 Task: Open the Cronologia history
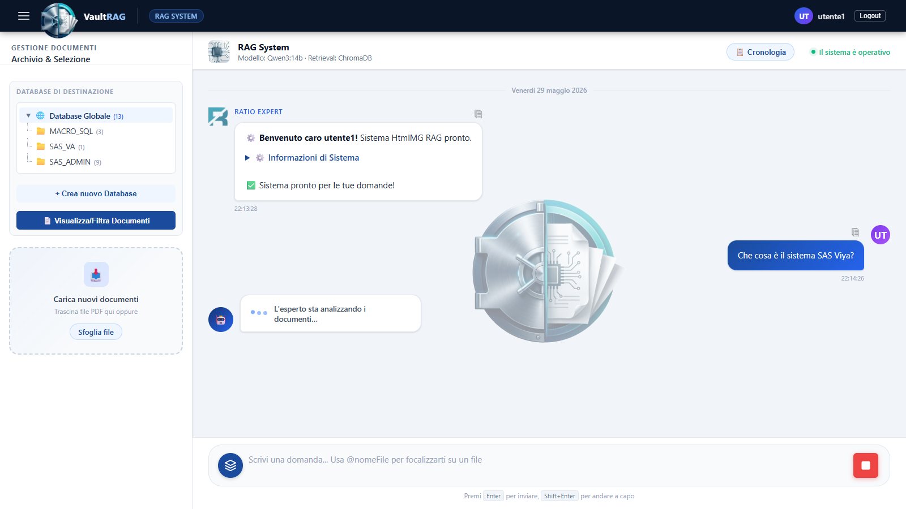click(x=760, y=52)
